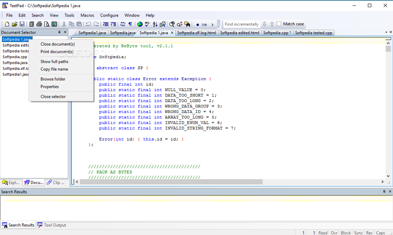
Task: Select Softpedia.java in Document Selector list
Action: [15, 63]
